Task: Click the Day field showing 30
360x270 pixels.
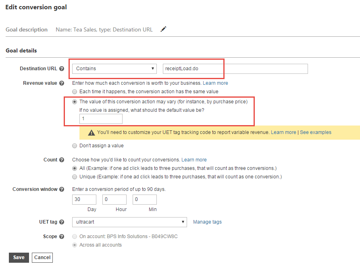Action: pyautogui.click(x=84, y=199)
